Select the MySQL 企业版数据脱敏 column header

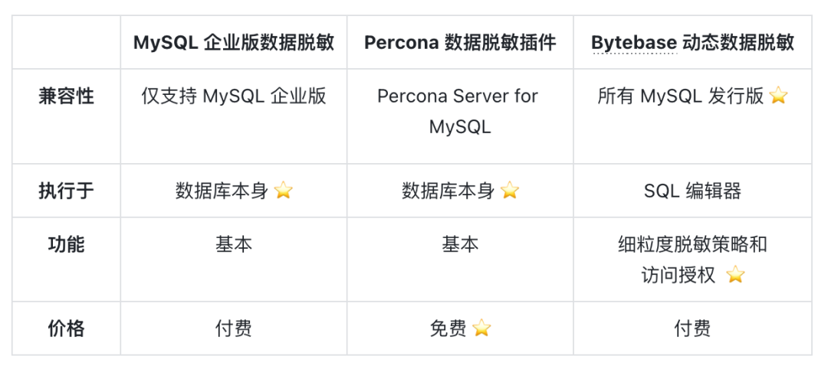tap(234, 43)
